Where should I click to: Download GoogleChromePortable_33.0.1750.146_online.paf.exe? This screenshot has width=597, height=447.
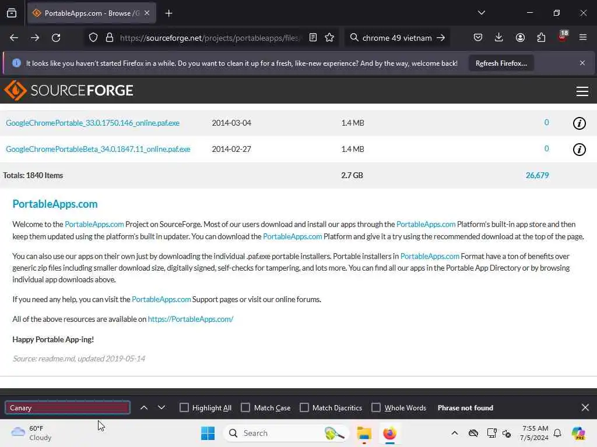pyautogui.click(x=93, y=123)
